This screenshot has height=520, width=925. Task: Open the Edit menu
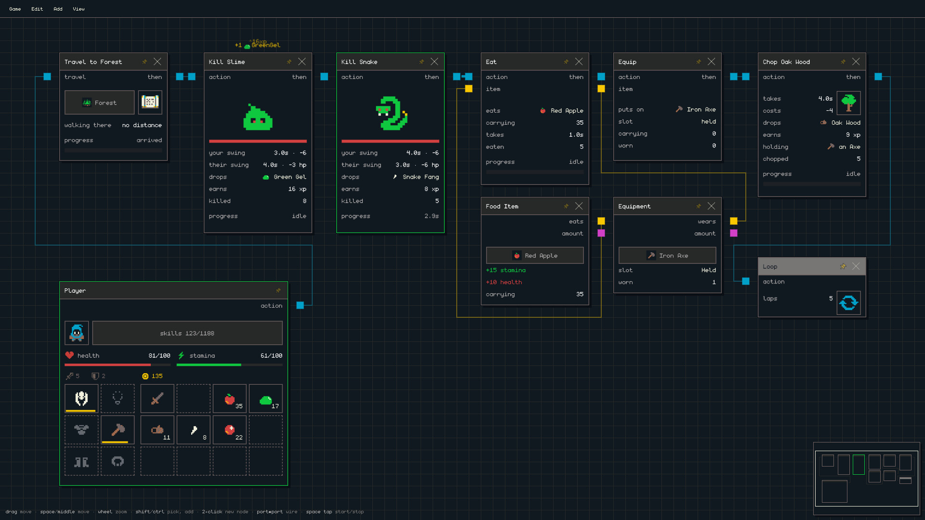[37, 9]
